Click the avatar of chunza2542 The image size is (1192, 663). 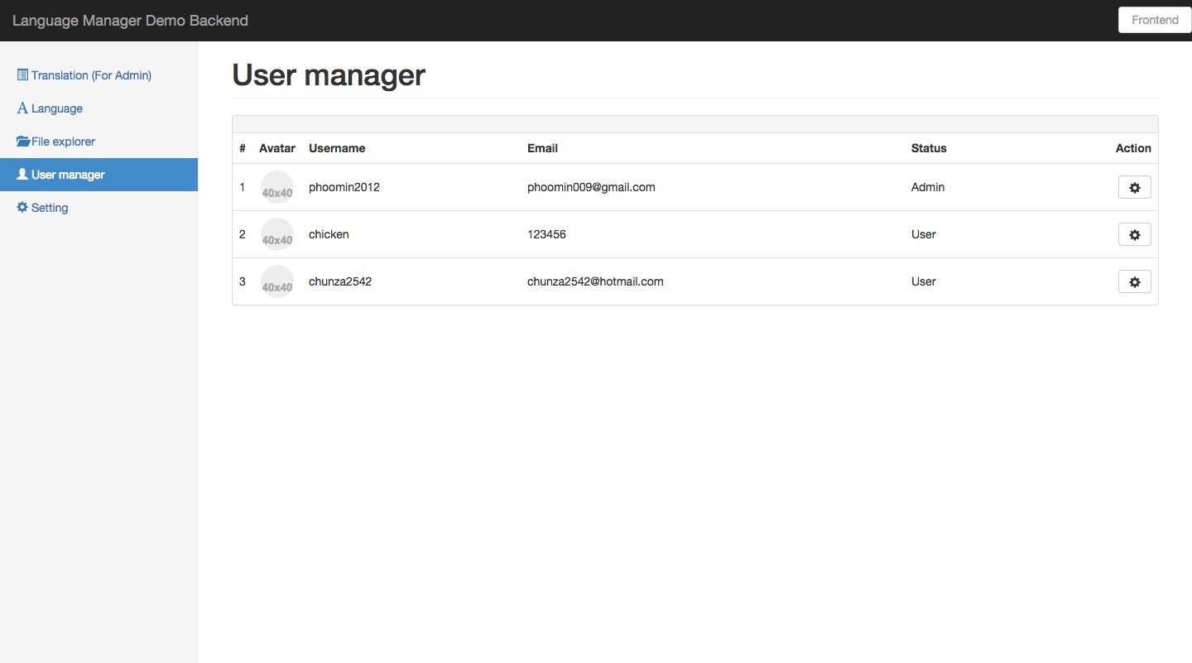(x=277, y=281)
